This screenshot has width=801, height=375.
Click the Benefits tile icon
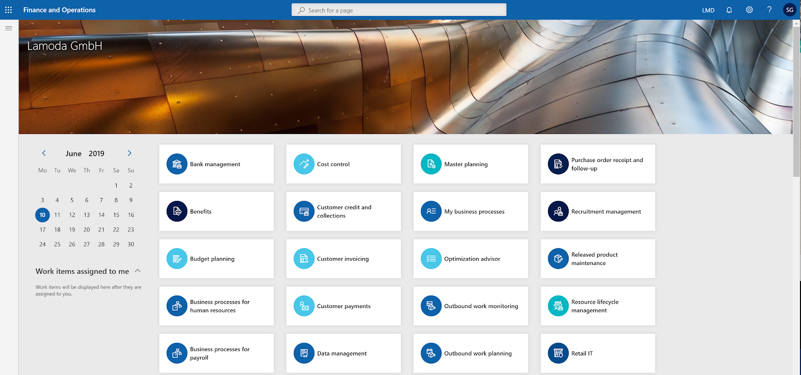pyautogui.click(x=177, y=211)
